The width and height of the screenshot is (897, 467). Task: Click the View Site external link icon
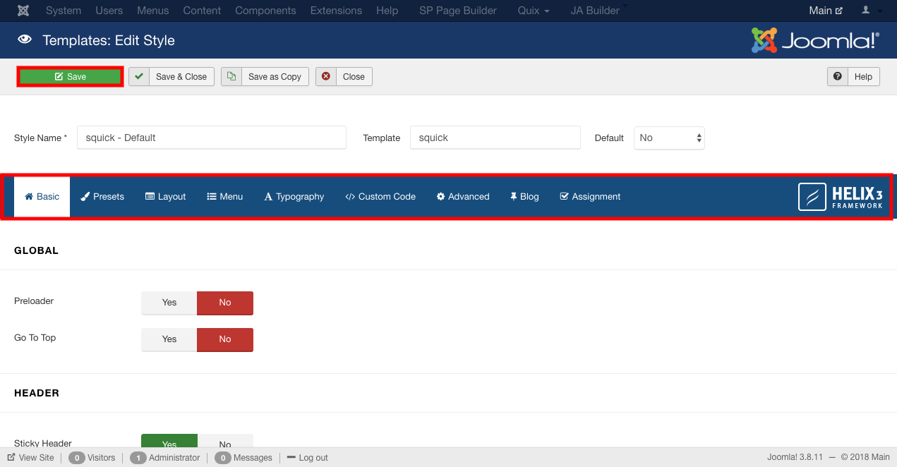11,457
